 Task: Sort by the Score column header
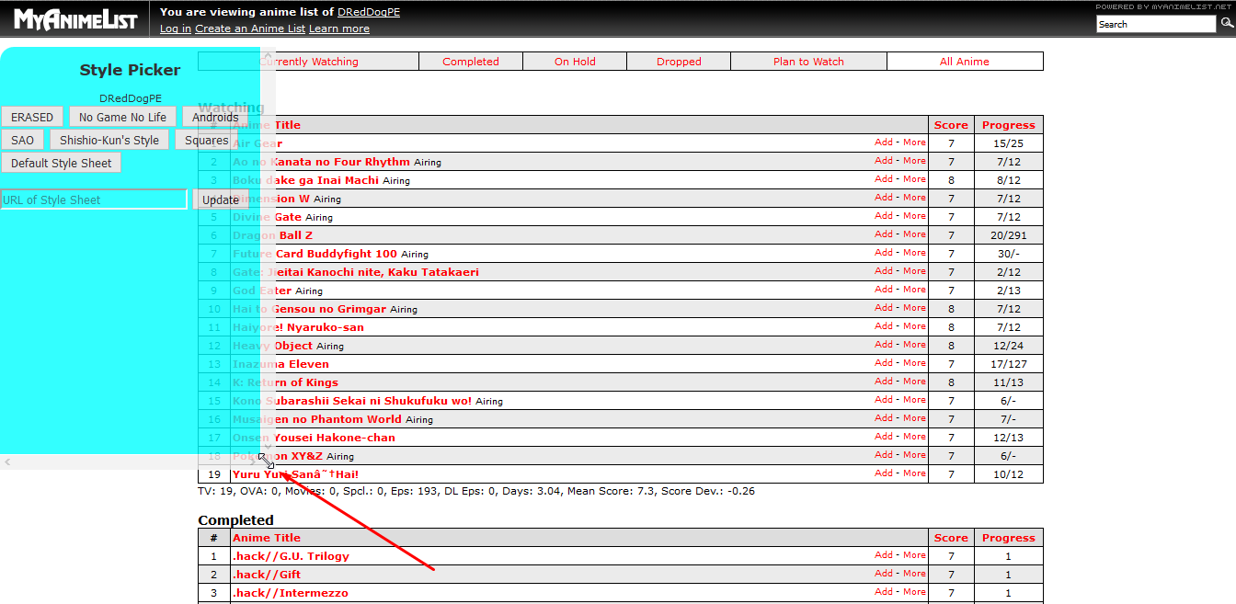pos(951,125)
